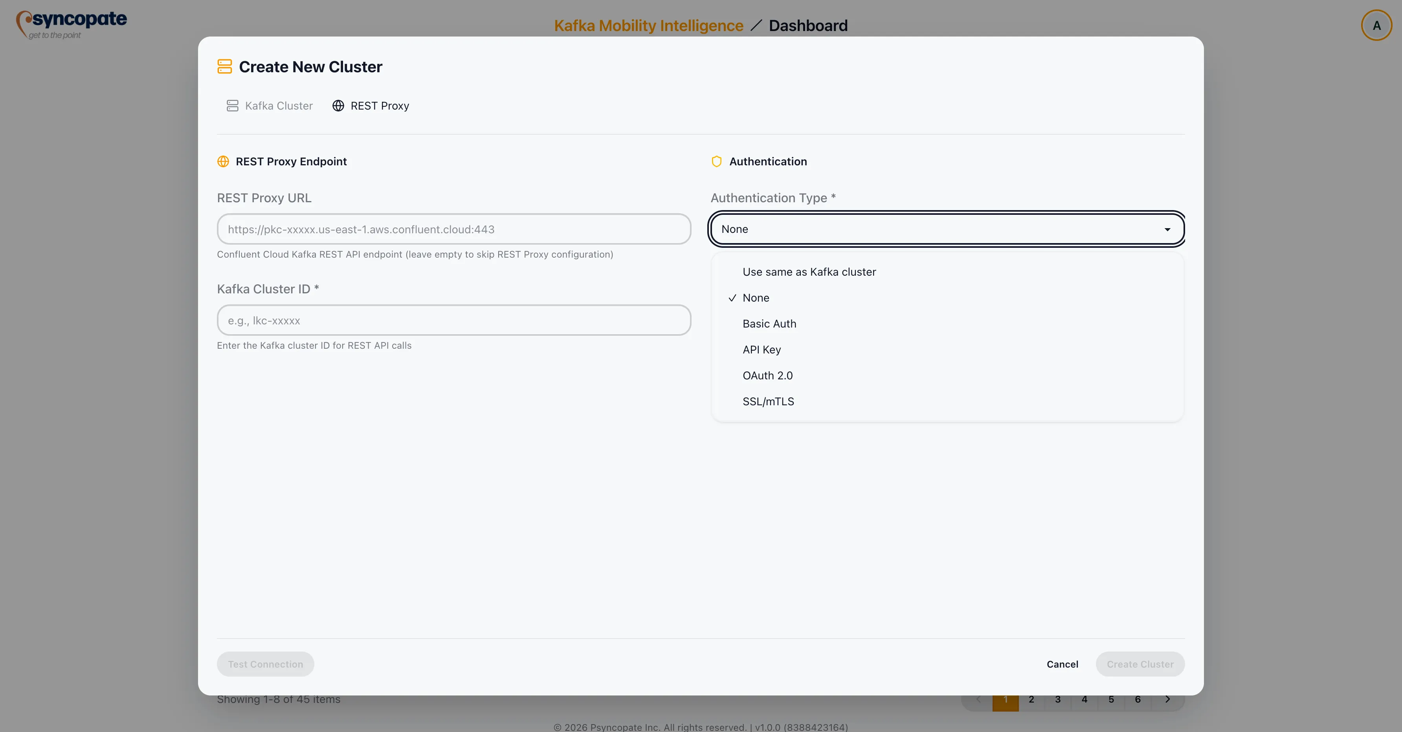The width and height of the screenshot is (1402, 732).
Task: Click the Cancel button
Action: click(1062, 664)
